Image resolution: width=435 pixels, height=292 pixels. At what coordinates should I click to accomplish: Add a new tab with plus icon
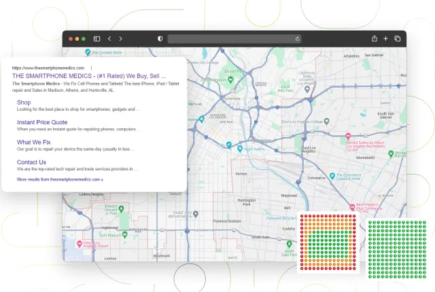pyautogui.click(x=385, y=39)
